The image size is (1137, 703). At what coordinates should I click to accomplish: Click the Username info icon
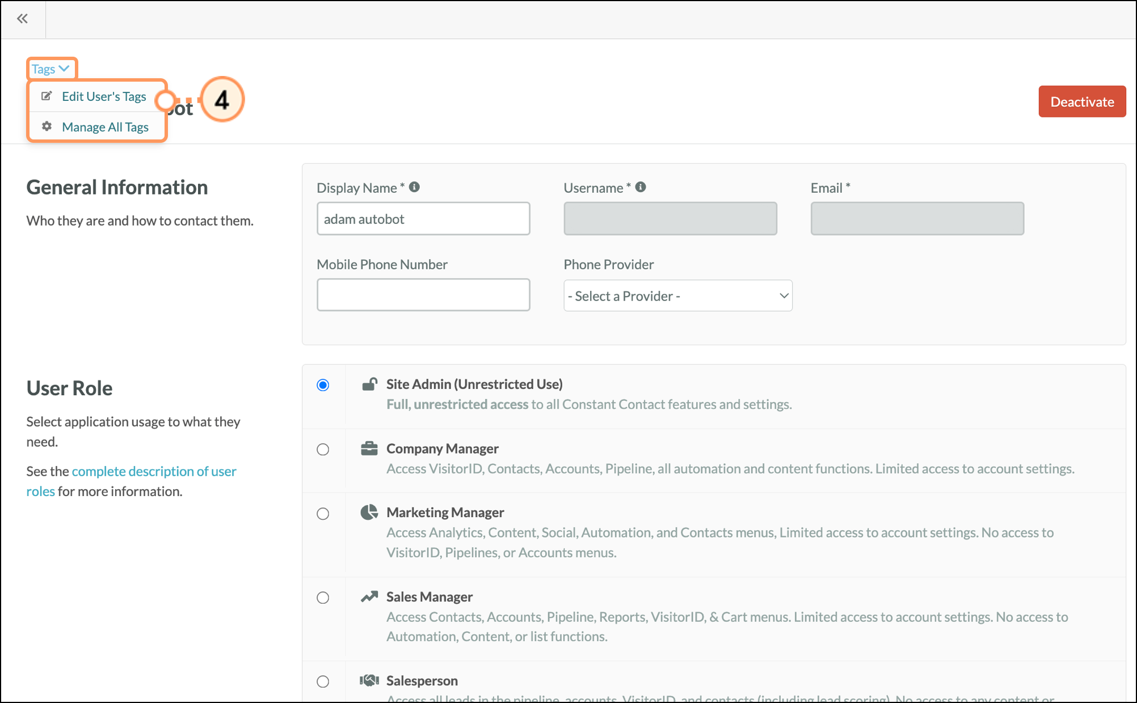641,187
